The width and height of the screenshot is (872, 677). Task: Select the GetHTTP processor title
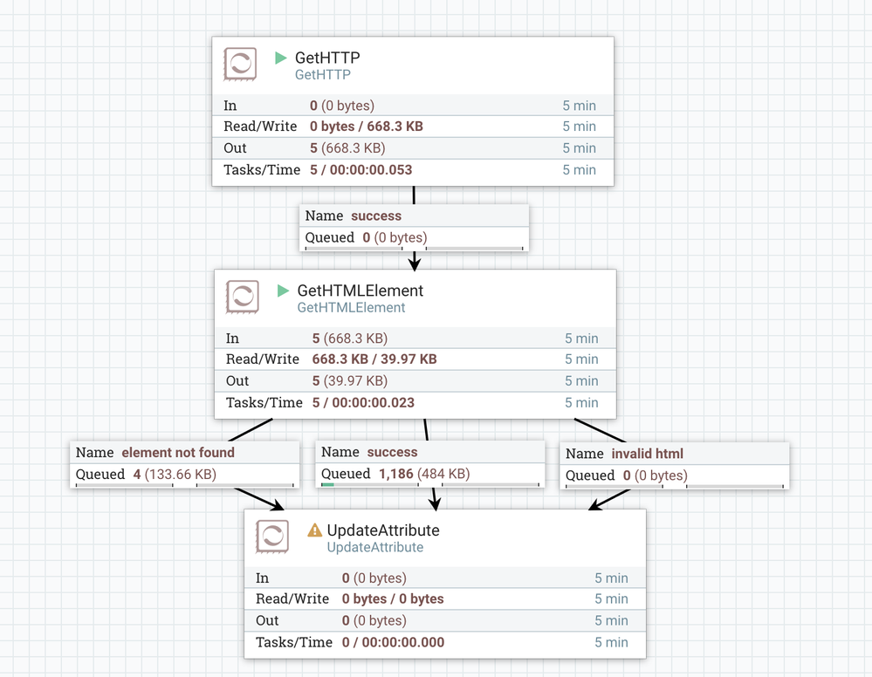coord(327,58)
